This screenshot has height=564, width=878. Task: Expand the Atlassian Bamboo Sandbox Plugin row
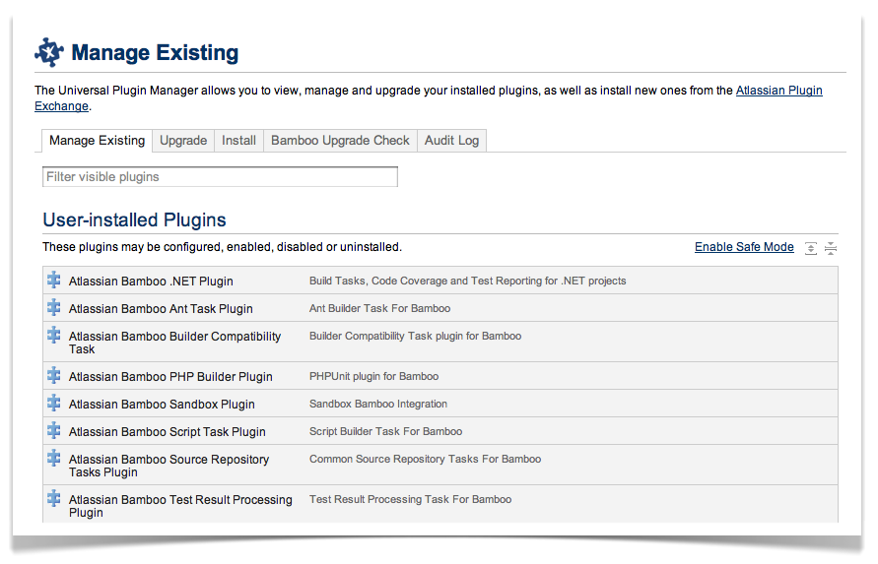[440, 404]
